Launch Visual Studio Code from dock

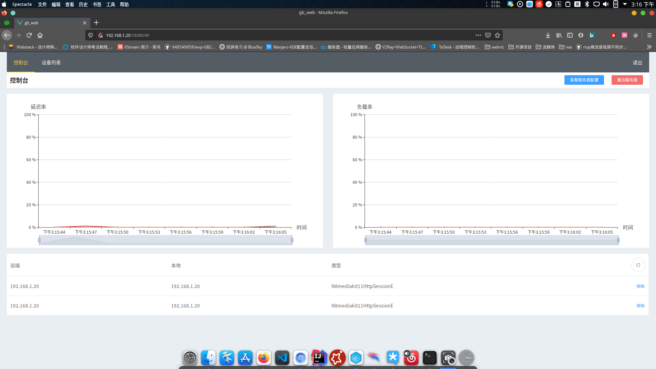point(282,358)
